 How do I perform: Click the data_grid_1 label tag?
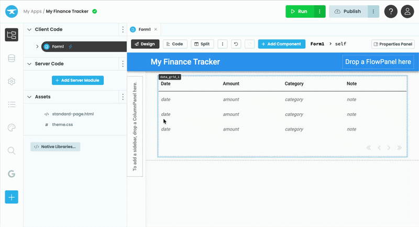[170, 77]
